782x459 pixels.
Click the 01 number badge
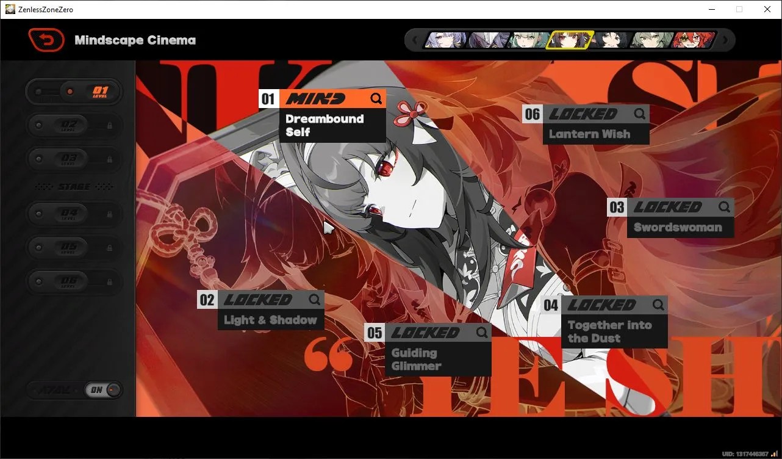click(x=268, y=99)
